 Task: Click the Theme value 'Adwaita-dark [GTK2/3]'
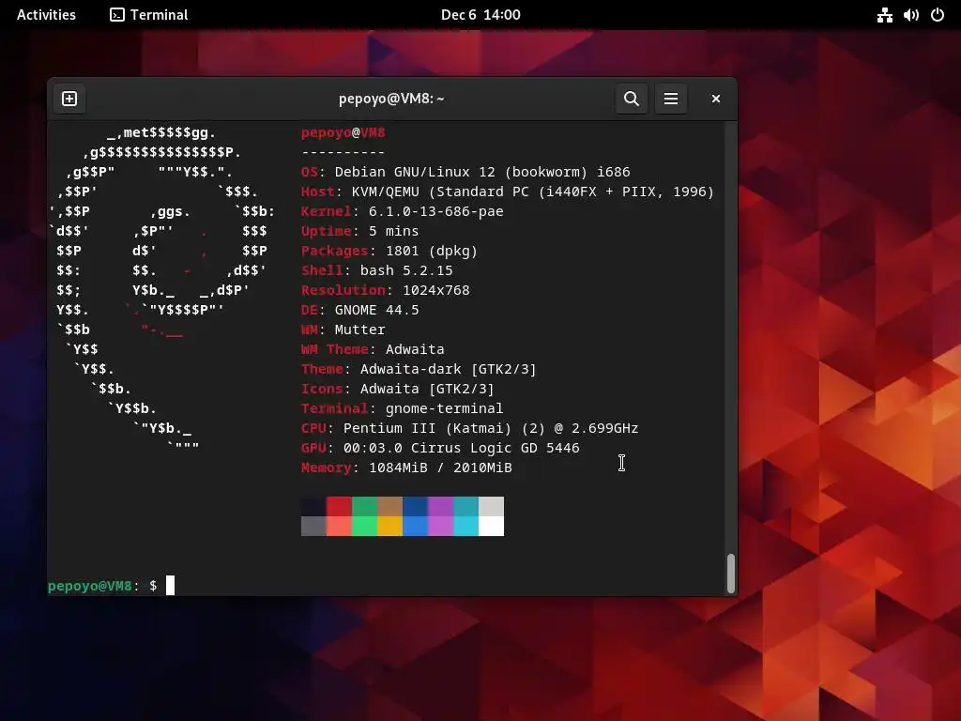(x=448, y=369)
